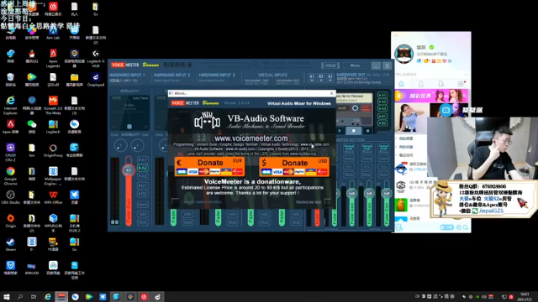Tick the 'I already made a donation' checkbox
Image resolution: width=538 pixels, height=302 pixels.
point(176,201)
